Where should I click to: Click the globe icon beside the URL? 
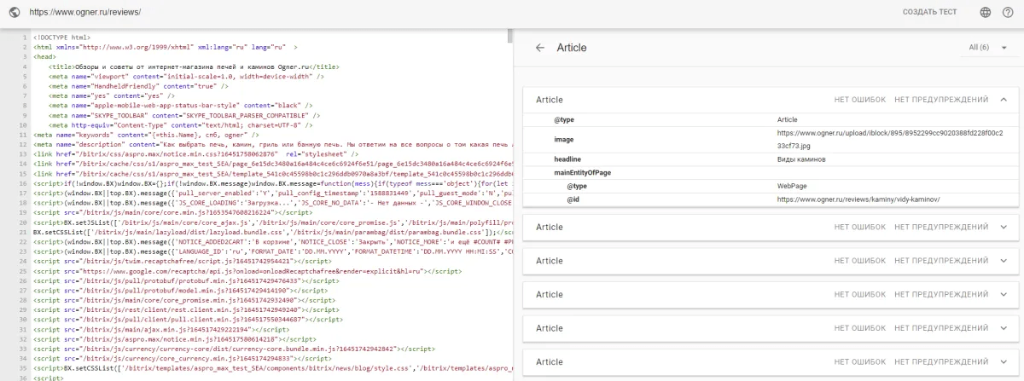click(14, 13)
